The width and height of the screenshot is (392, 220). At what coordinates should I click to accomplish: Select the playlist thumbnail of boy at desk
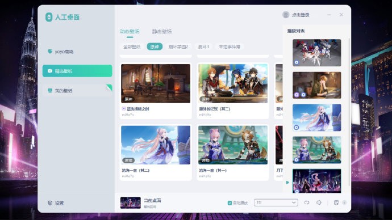pyautogui.click(x=317, y=85)
